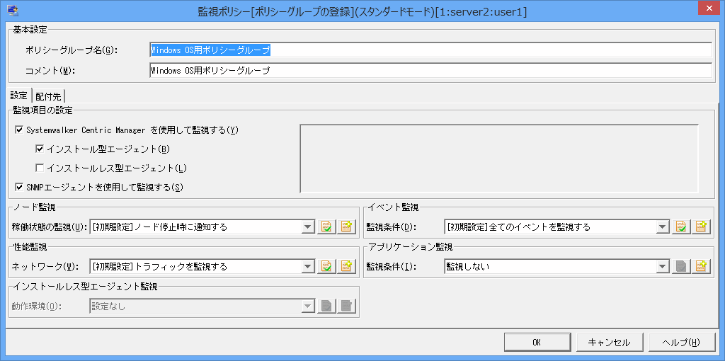
Task: Uncheck インストール型エージェント checkbox
Action: click(x=40, y=149)
